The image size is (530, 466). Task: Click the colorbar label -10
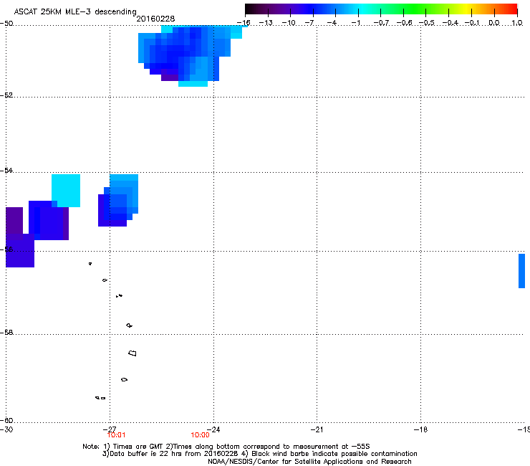point(289,23)
